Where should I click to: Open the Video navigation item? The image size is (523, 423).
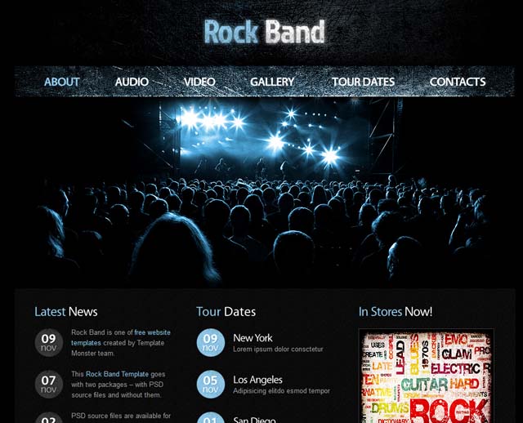pyautogui.click(x=199, y=82)
